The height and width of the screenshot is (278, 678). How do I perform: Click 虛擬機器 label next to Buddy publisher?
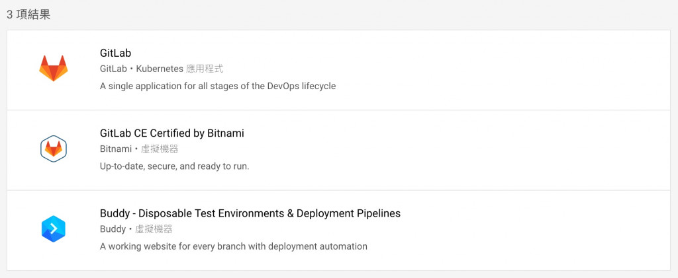(x=154, y=229)
